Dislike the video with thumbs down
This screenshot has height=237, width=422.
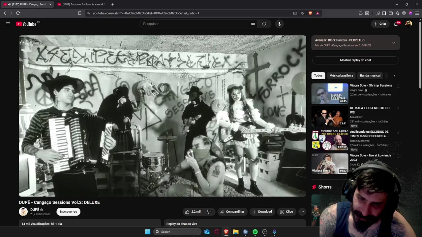pyautogui.click(x=209, y=212)
